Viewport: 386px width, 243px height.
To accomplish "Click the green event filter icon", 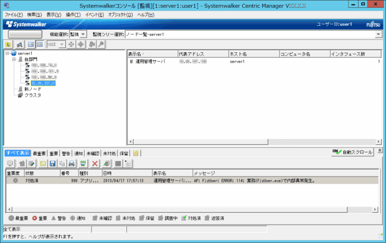I will click(x=83, y=164).
